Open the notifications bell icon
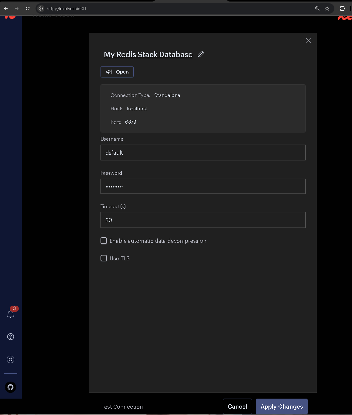 pos(11,314)
